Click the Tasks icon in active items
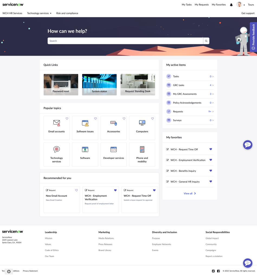Image resolution: width=257 pixels, height=277 pixels. 169,76
